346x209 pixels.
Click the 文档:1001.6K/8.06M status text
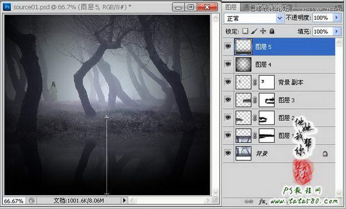[79, 201]
